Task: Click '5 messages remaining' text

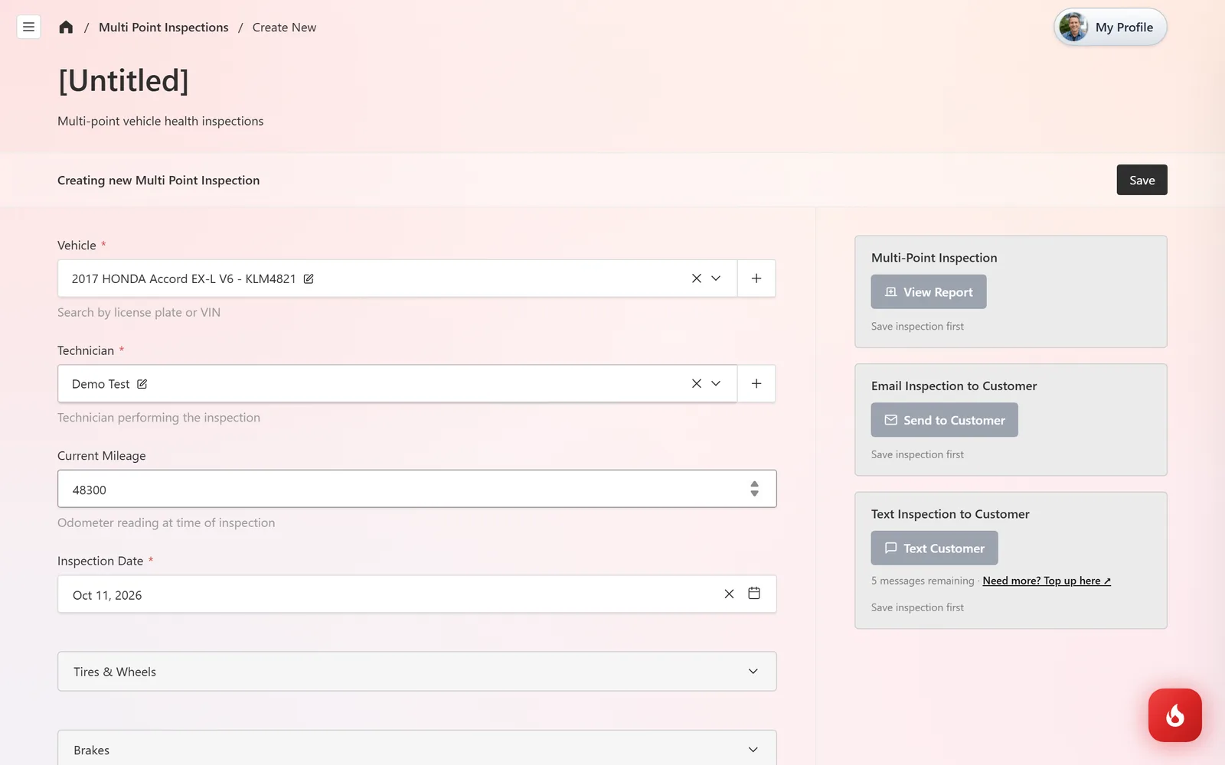Action: tap(923, 581)
